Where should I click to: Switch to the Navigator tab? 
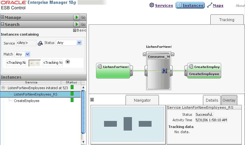142,100
